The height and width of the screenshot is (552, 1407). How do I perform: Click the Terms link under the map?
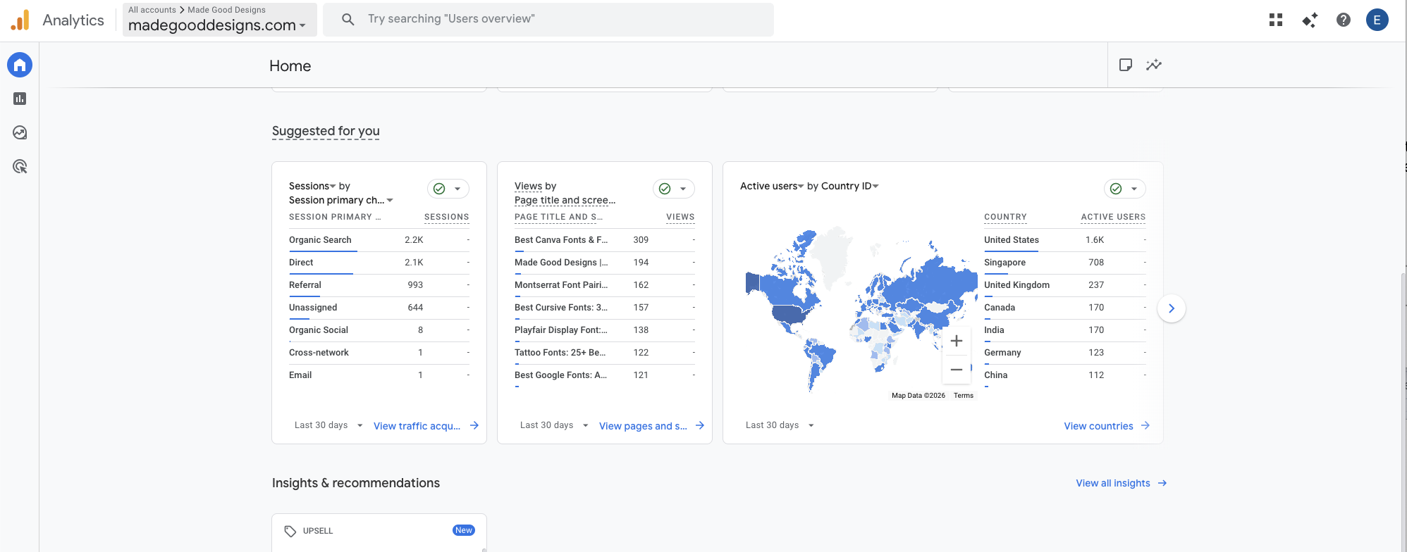[x=964, y=396]
